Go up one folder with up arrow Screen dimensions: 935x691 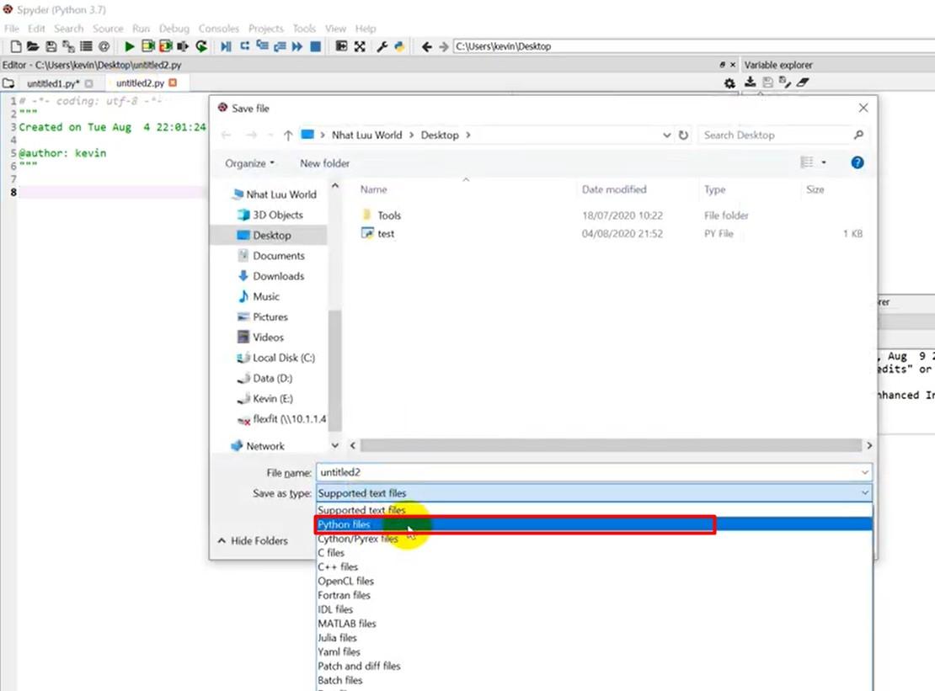pyautogui.click(x=288, y=135)
